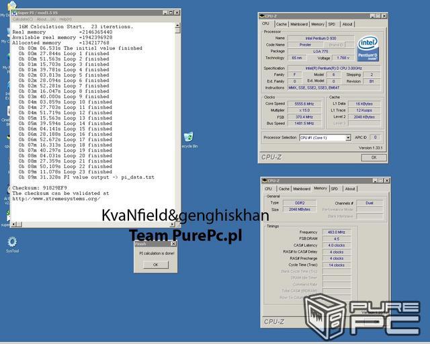Switch to SPD tab in bottom CPU-Z window
Viewport: 430px width, 344px height.
335,189
